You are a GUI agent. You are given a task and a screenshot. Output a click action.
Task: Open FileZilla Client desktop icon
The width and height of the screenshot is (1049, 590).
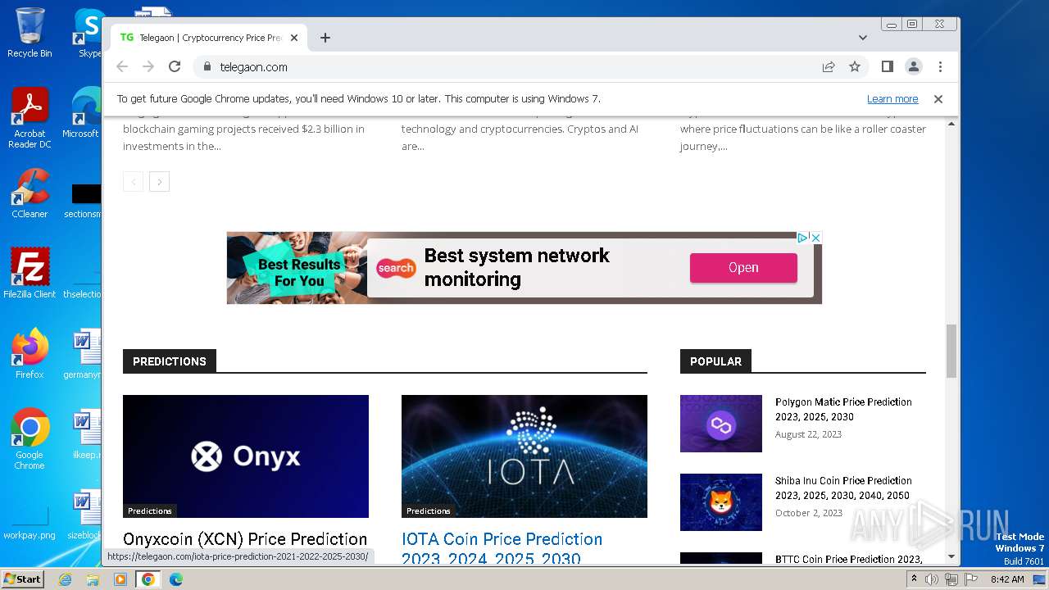pyautogui.click(x=30, y=273)
